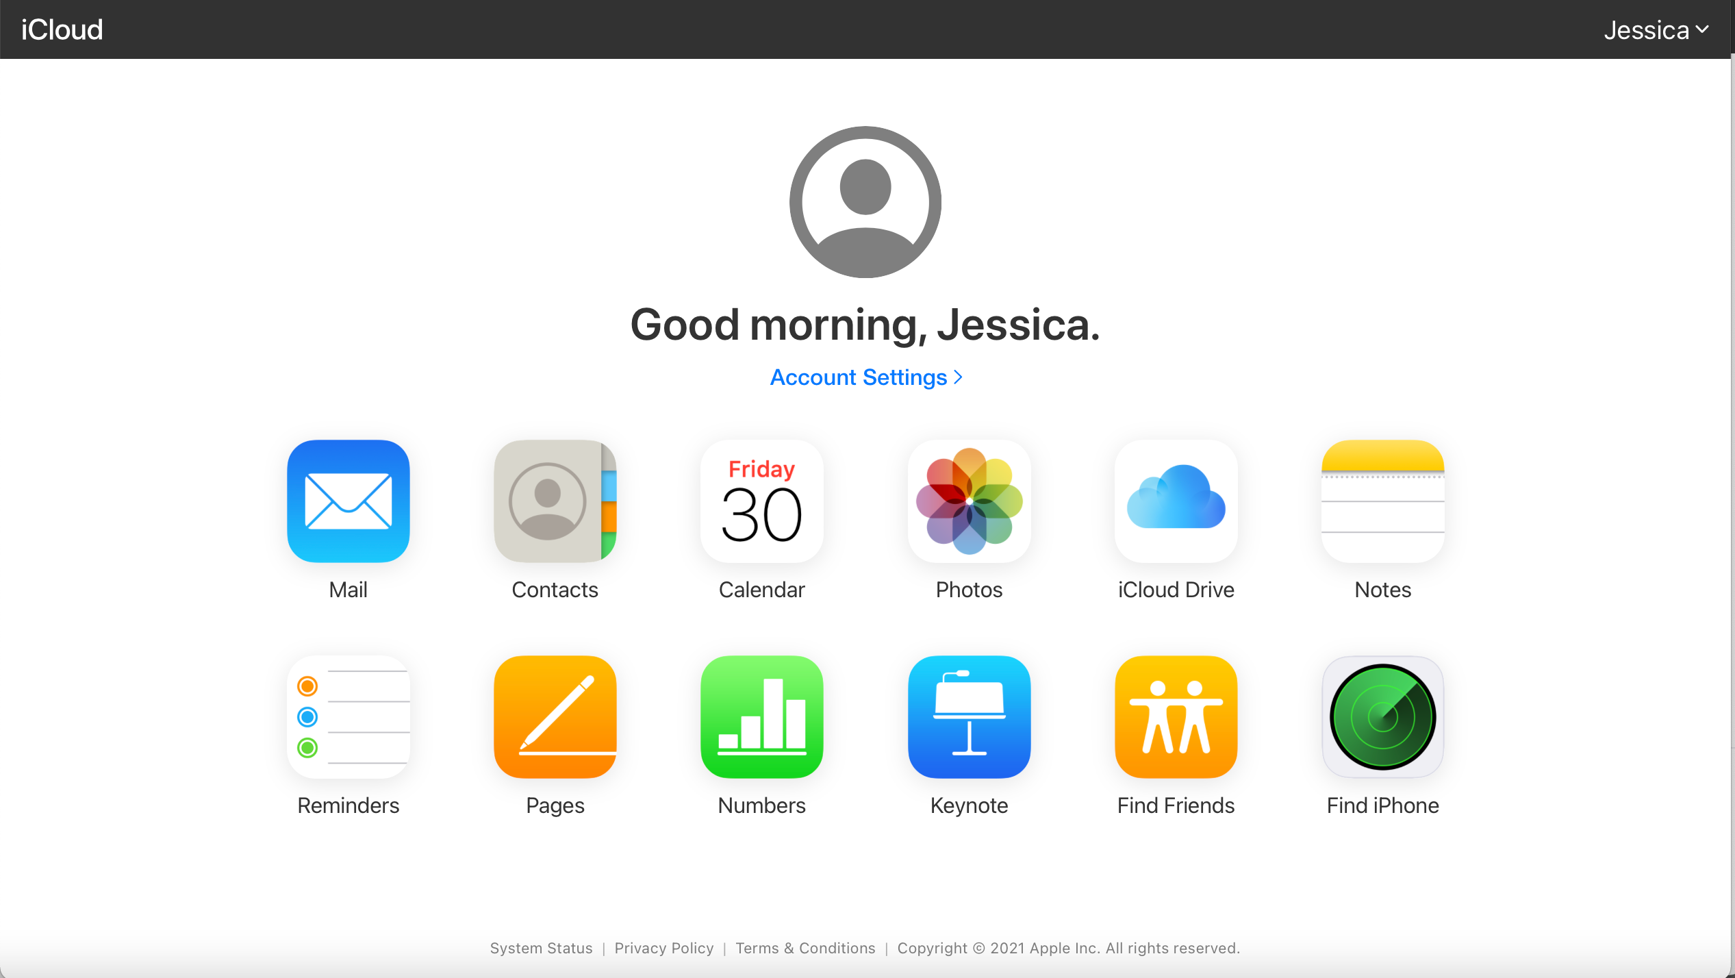Viewport: 1735px width, 978px height.
Task: Open the Numbers app
Action: (x=760, y=716)
